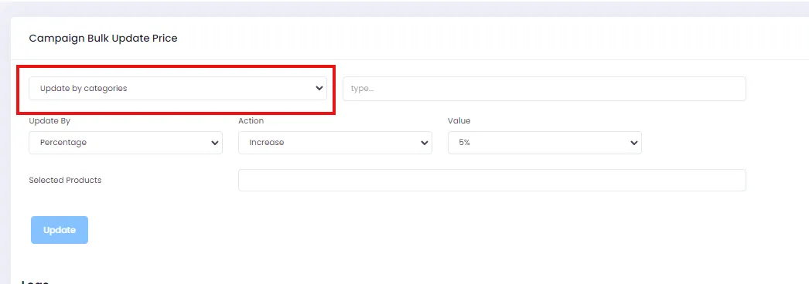Click the 'Value' label
809x284 pixels.
[x=459, y=121]
